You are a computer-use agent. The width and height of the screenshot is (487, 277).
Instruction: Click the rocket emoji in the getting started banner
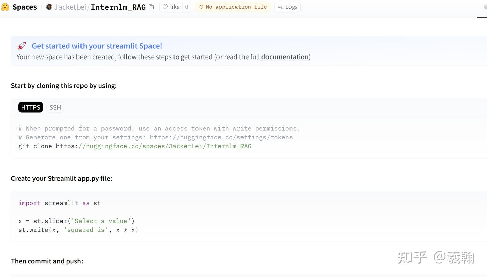click(22, 45)
